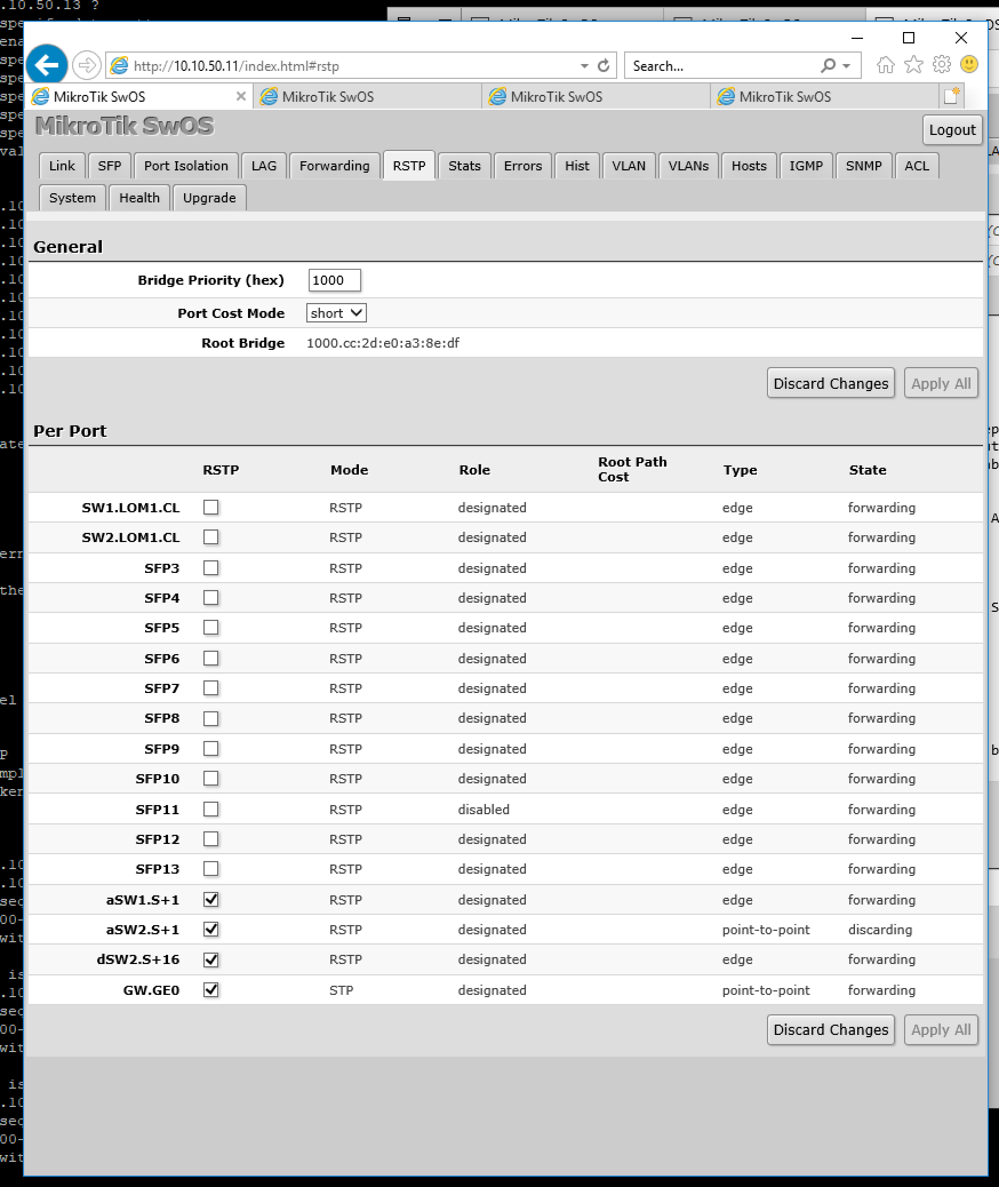This screenshot has height=1187, width=999.
Task: Switch to the second MikroTik SwOS browser tab
Action: click(367, 97)
